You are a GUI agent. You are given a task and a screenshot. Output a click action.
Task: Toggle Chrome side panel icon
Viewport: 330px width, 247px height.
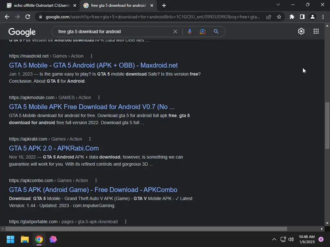pyautogui.click(x=302, y=17)
